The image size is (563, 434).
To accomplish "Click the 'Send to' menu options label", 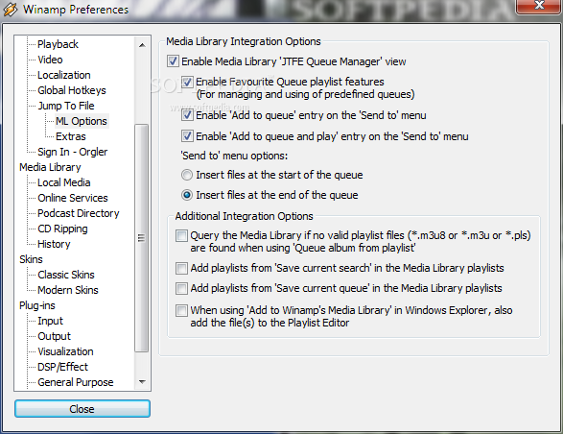I will pos(234,156).
